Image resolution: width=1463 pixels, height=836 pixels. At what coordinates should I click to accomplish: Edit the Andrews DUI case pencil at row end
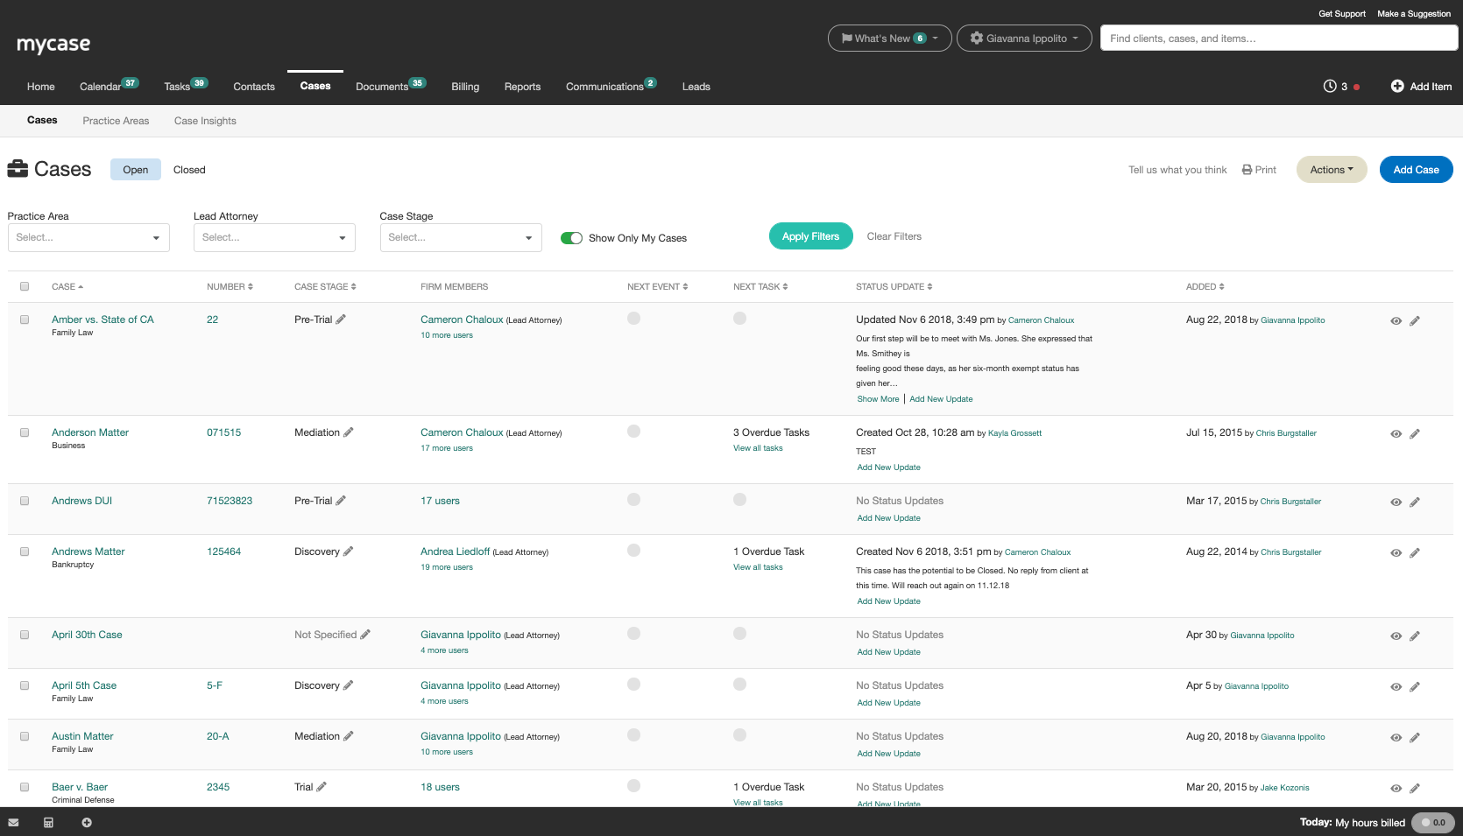pyautogui.click(x=1415, y=502)
